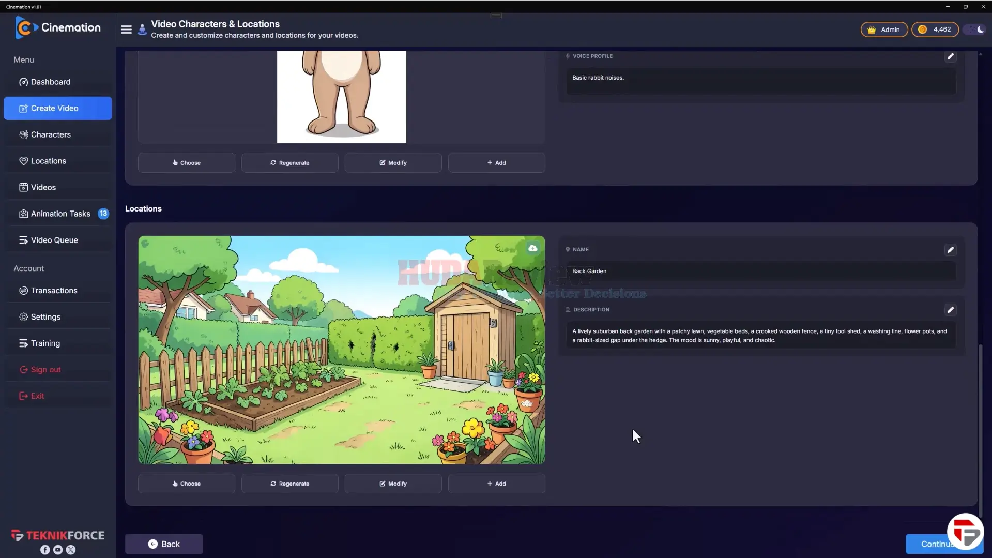Toggle the hamburger sidebar menu icon
Viewport: 992px width, 558px height.
tap(126, 29)
